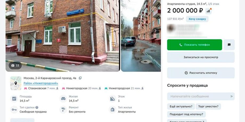The width and height of the screenshot is (245, 122).
Task: Advance the gallery with the next arrow
Action: pyautogui.click(x=155, y=31)
